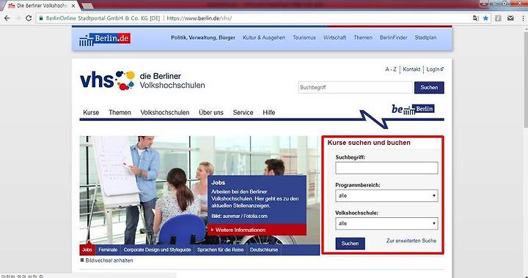This screenshot has width=528, height=278.
Task: Click the header Suchbegriff search field
Action: [x=356, y=87]
